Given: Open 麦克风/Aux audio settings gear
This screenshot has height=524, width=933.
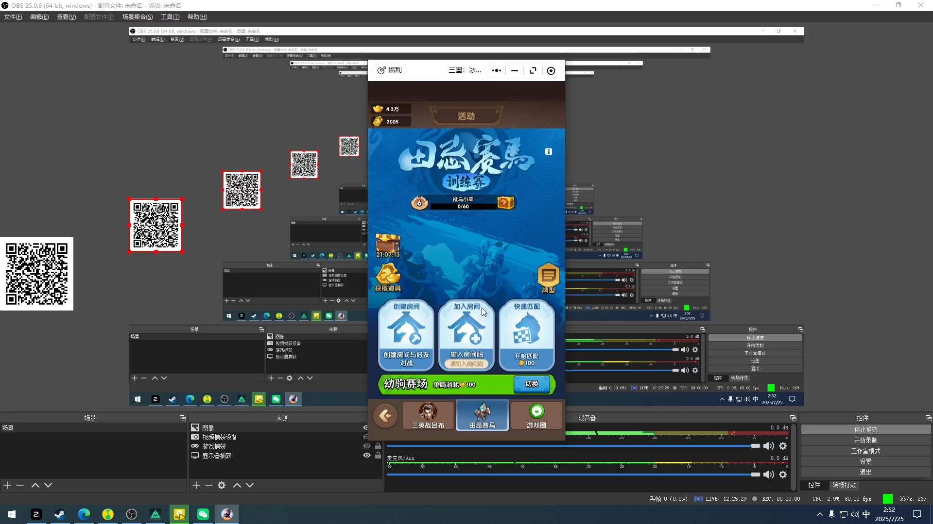Looking at the screenshot, I should (x=783, y=475).
